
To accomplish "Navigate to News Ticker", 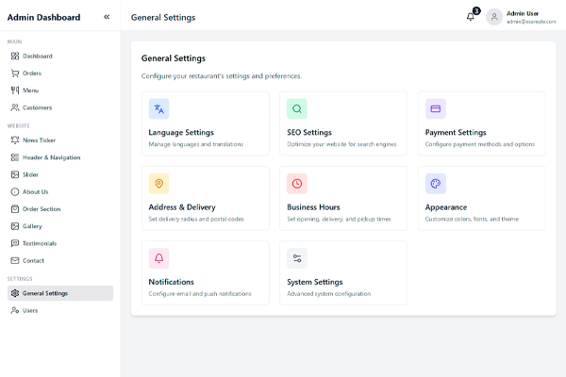I will click(x=60, y=140).
